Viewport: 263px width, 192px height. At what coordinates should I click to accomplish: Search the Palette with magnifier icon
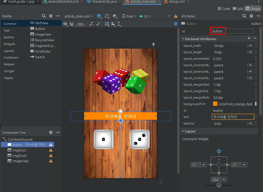pyautogui.click(x=43, y=16)
